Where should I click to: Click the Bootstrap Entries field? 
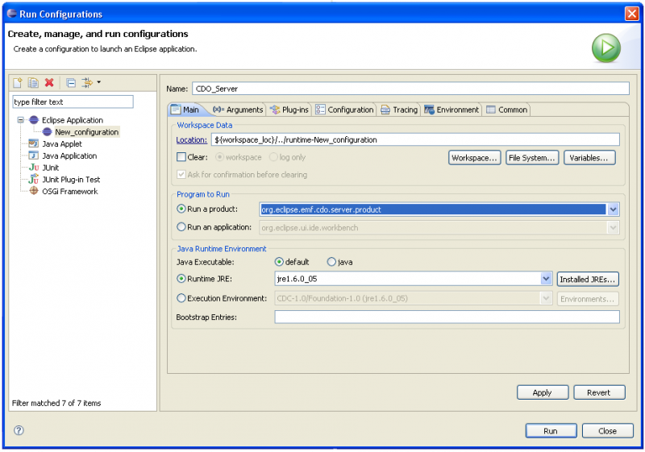[x=447, y=317]
